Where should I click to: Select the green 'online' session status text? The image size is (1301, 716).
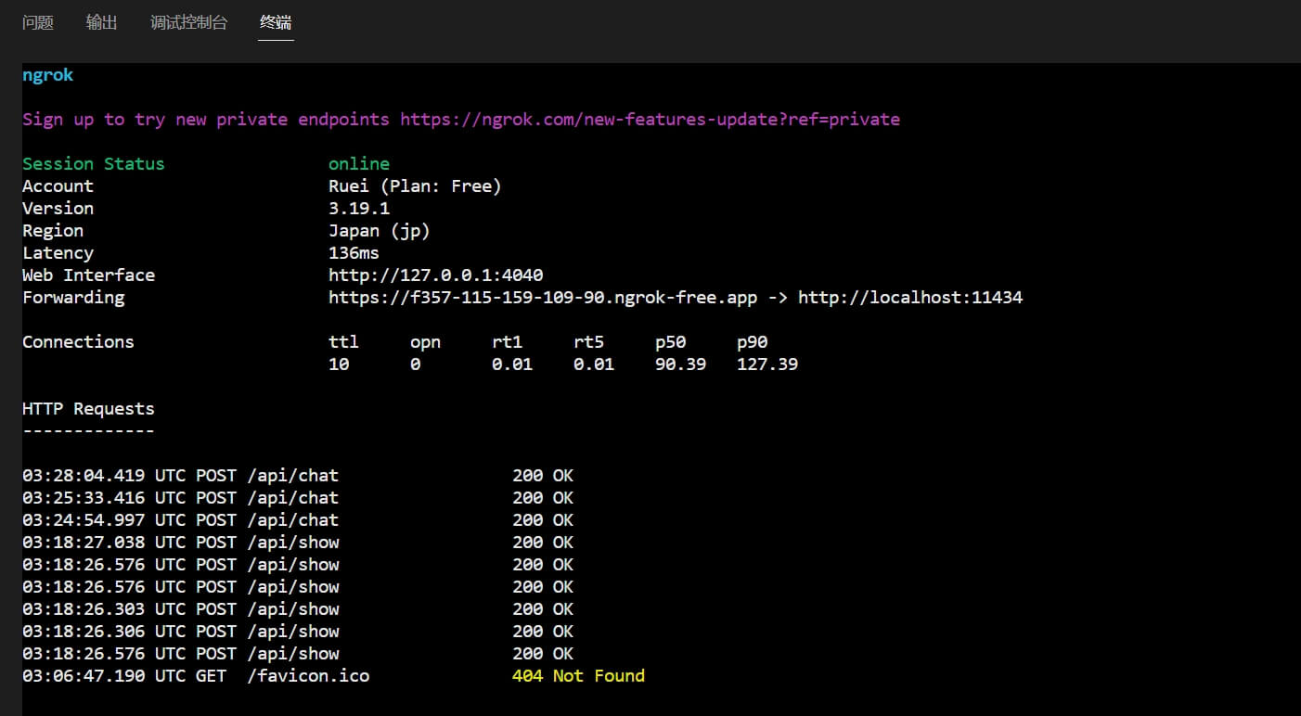click(359, 163)
